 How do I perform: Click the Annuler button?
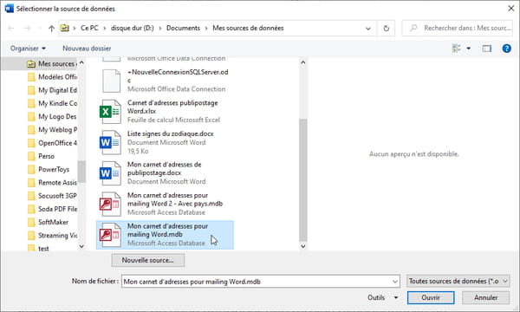pyautogui.click(x=486, y=298)
